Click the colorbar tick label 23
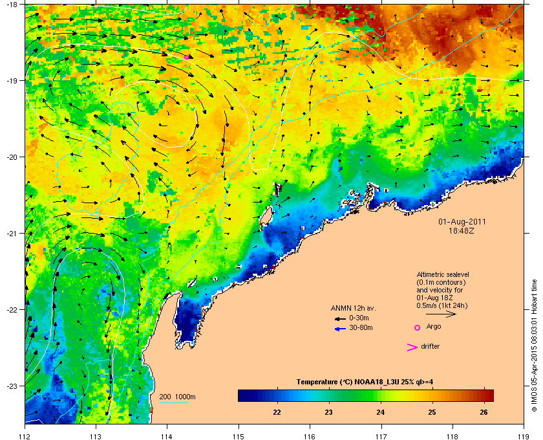Image resolution: width=543 pixels, height=440 pixels. coord(328,412)
